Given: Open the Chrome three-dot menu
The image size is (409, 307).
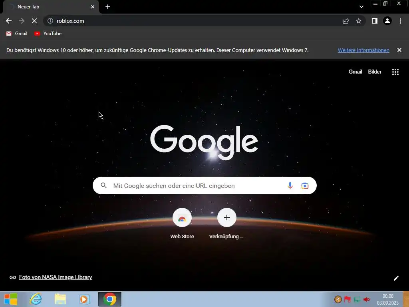Looking at the screenshot, I should click(x=400, y=21).
